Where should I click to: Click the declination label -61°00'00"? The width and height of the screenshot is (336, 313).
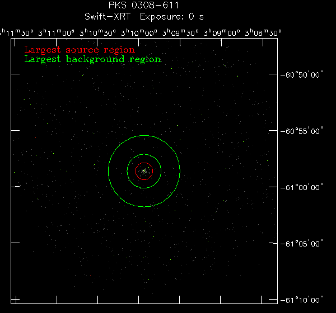tap(302, 187)
